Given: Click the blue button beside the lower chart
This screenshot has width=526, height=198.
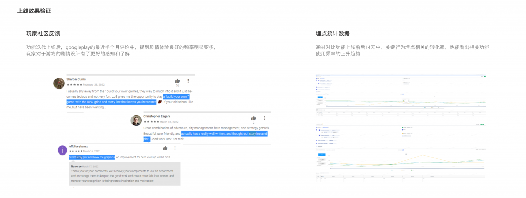Looking at the screenshot, I should click(322, 155).
